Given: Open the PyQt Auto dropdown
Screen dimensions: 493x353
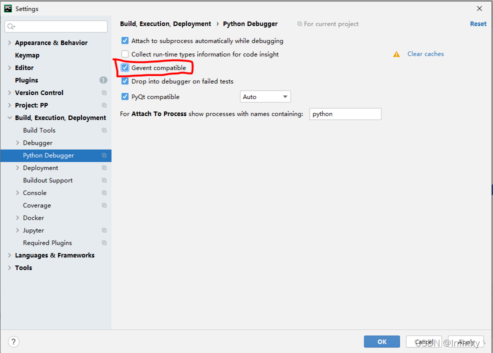Looking at the screenshot, I should coord(265,96).
